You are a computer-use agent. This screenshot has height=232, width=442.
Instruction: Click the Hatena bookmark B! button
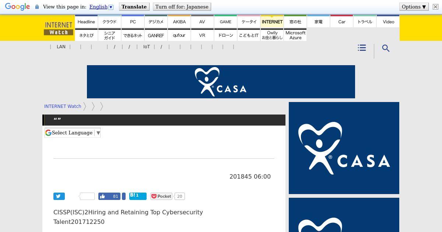138,196
